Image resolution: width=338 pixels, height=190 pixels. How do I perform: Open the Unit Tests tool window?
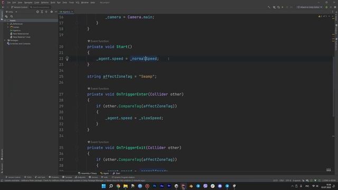40,177
